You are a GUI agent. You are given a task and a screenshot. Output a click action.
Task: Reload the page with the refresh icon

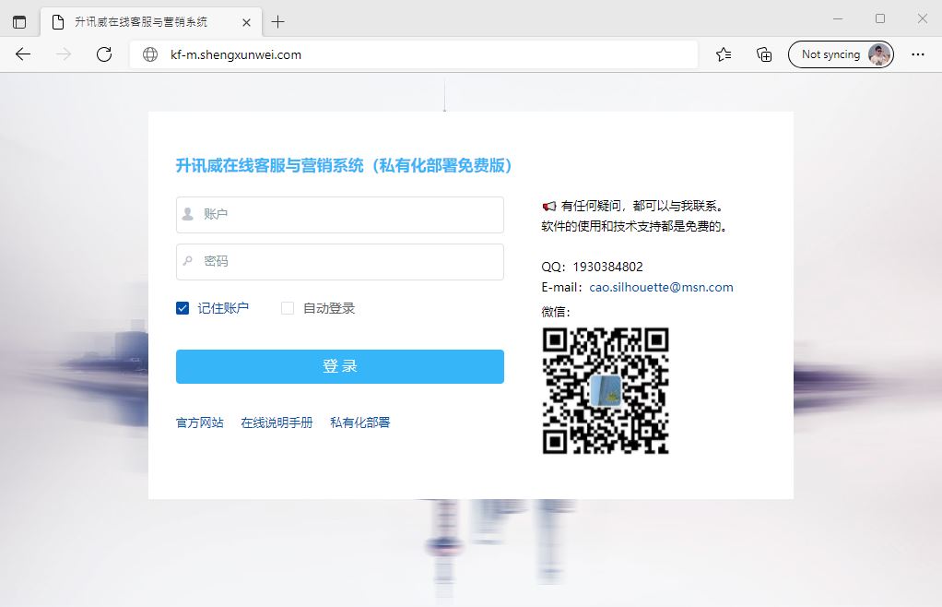pyautogui.click(x=103, y=54)
